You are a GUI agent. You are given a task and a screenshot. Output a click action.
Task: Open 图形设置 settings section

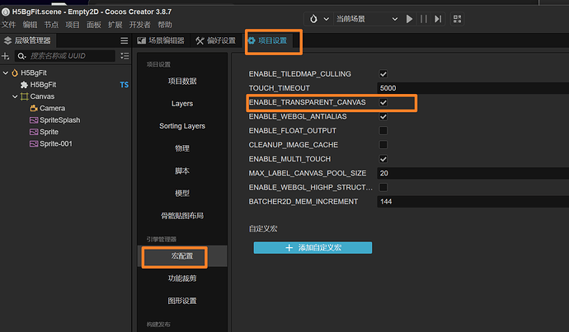[x=182, y=301]
